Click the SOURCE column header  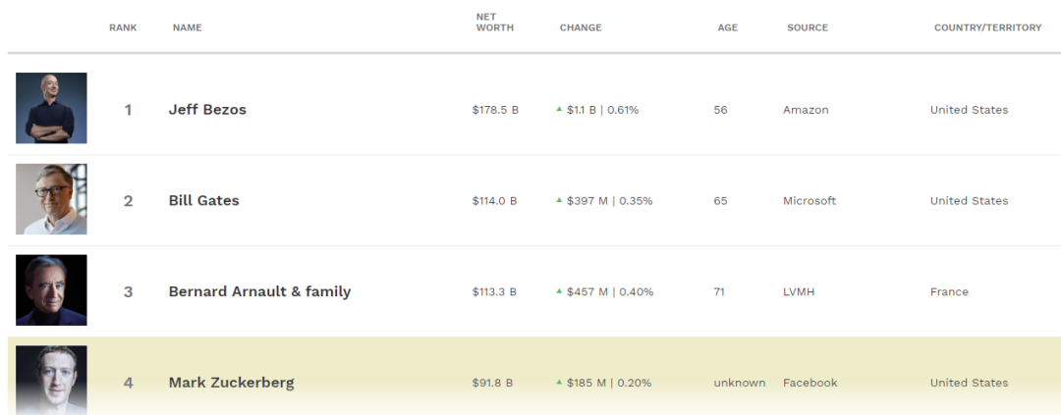click(x=808, y=27)
